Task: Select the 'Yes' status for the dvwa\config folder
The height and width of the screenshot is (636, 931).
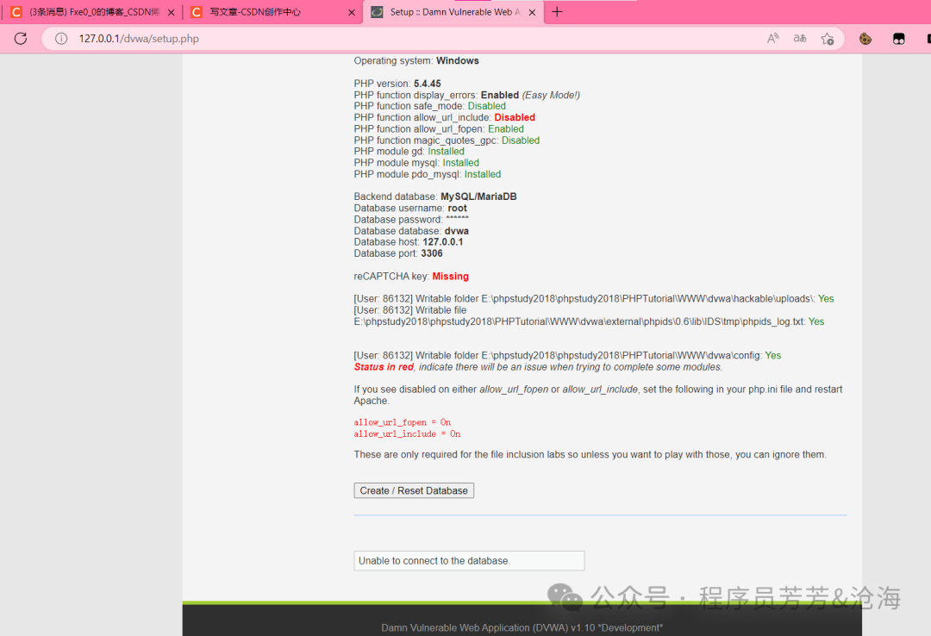Action: (773, 355)
